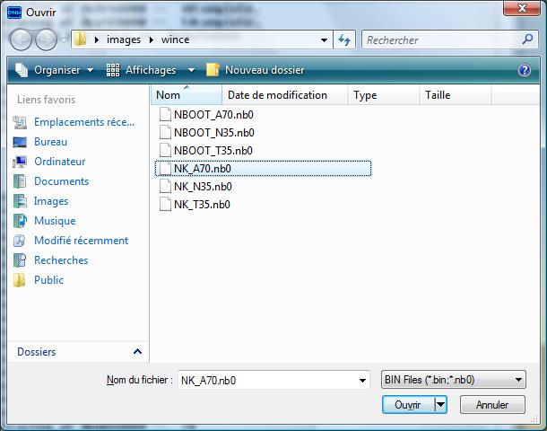This screenshot has width=547, height=431.
Task: Click the Annuler button
Action: (x=492, y=405)
